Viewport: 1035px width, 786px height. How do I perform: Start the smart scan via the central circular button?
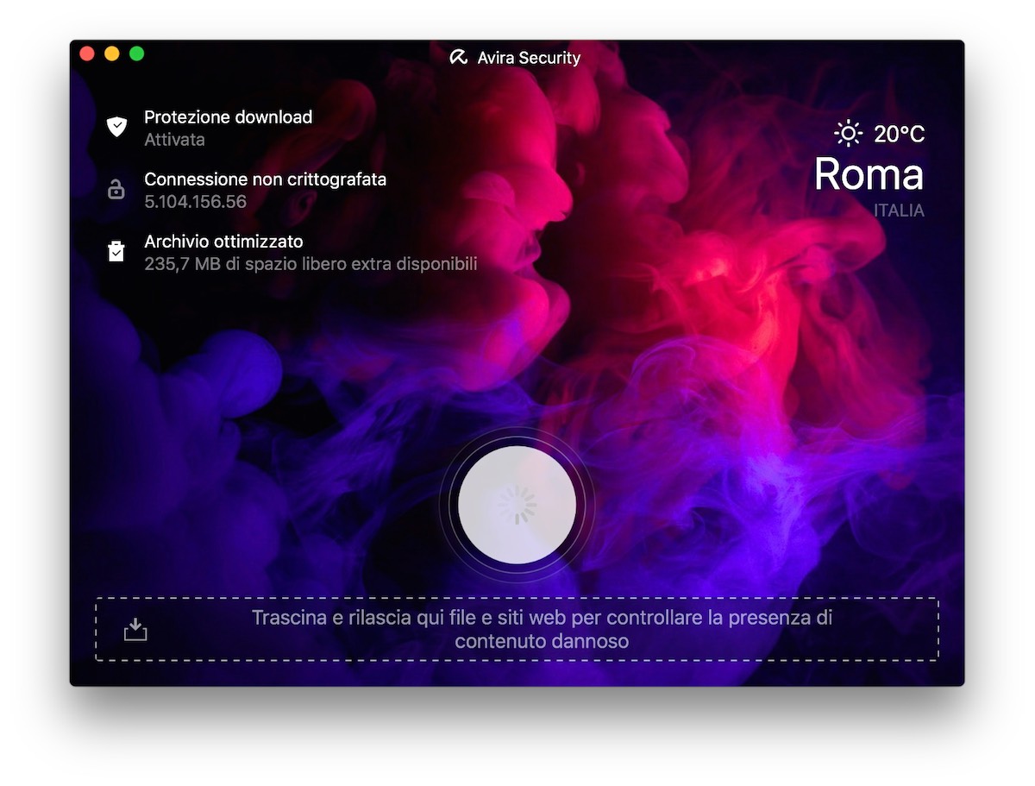[516, 504]
